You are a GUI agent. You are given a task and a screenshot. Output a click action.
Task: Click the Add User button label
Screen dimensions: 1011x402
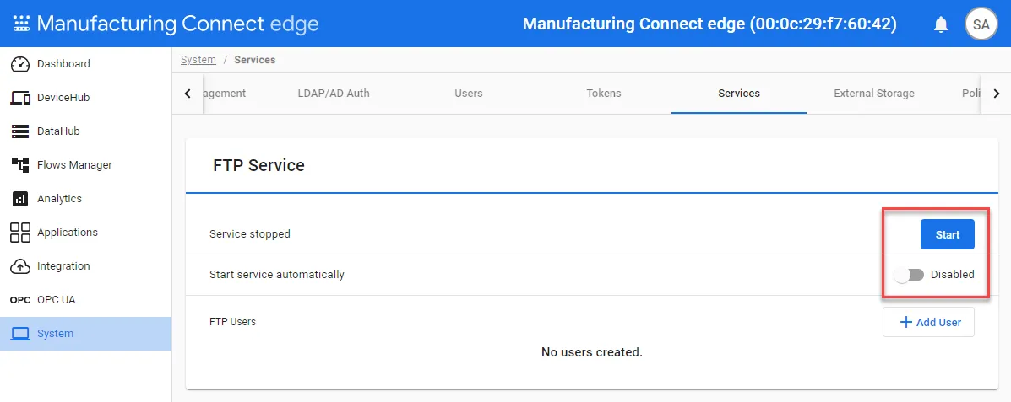[x=938, y=322]
